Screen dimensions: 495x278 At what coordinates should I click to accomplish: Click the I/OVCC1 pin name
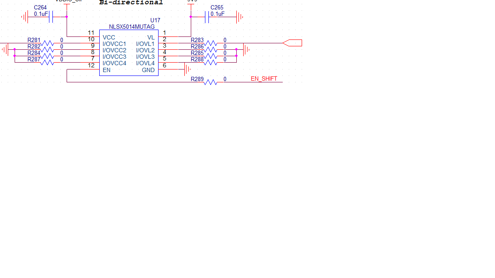pos(114,44)
